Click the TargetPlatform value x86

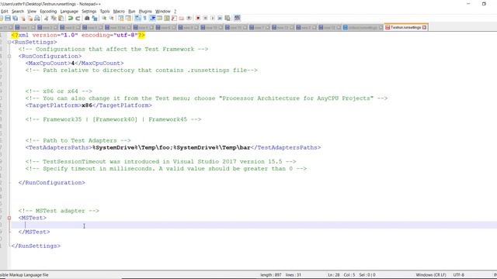tap(87, 105)
